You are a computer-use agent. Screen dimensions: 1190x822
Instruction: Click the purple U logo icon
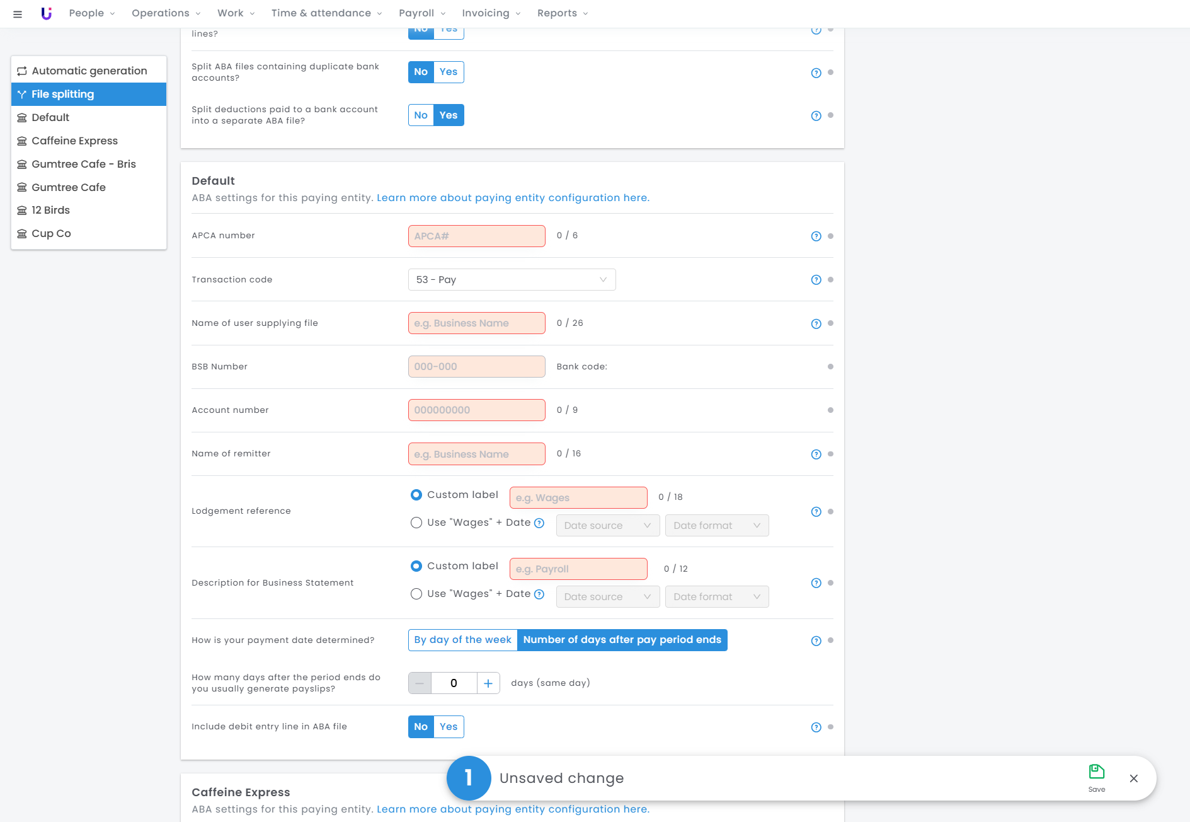point(46,13)
